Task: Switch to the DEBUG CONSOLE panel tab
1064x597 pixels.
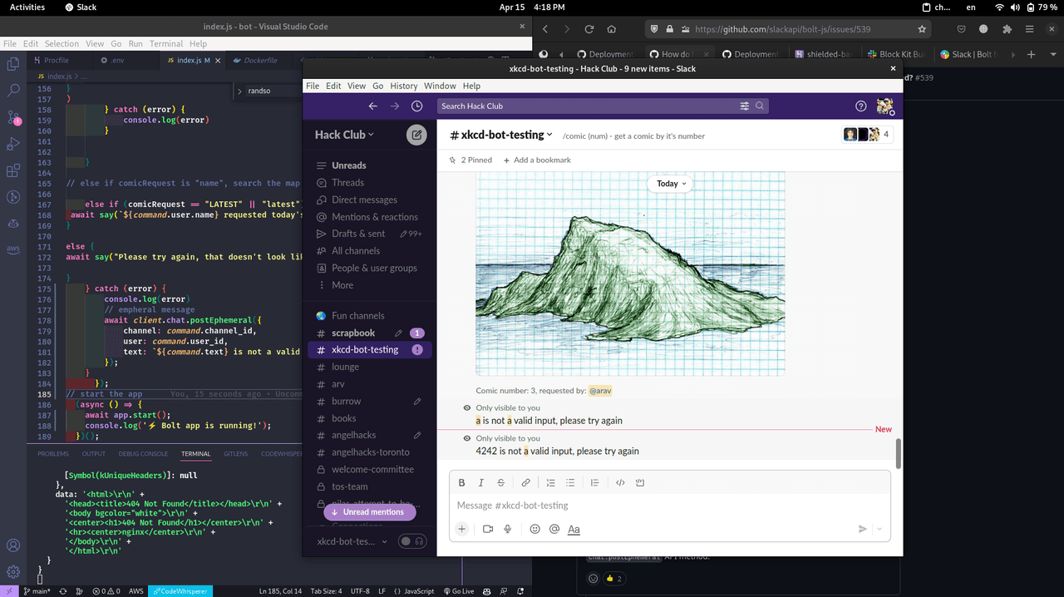Action: pyautogui.click(x=143, y=454)
